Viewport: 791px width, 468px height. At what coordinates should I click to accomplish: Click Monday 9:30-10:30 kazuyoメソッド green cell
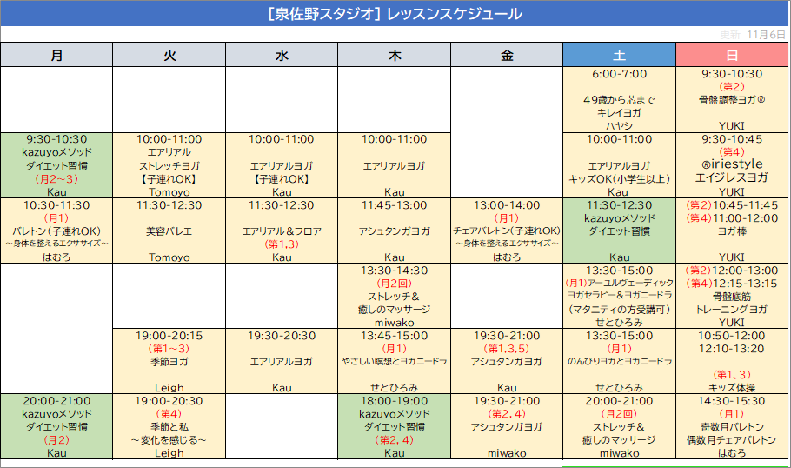[x=56, y=165]
